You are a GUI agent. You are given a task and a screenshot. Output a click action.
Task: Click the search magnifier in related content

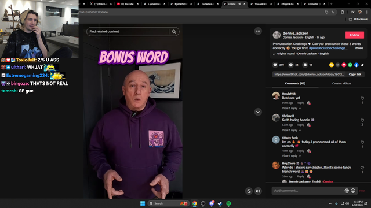pyautogui.click(x=174, y=32)
